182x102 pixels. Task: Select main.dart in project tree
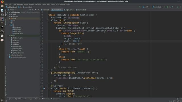click(x=16, y=31)
